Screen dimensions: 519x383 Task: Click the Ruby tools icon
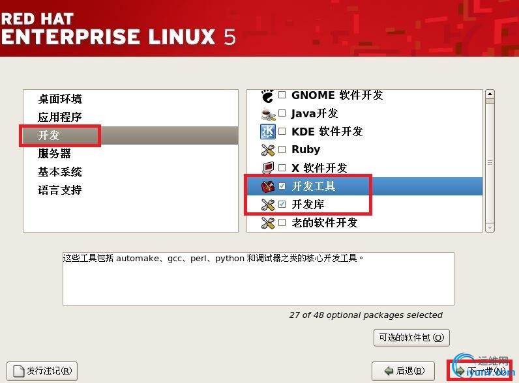pyautogui.click(x=268, y=150)
